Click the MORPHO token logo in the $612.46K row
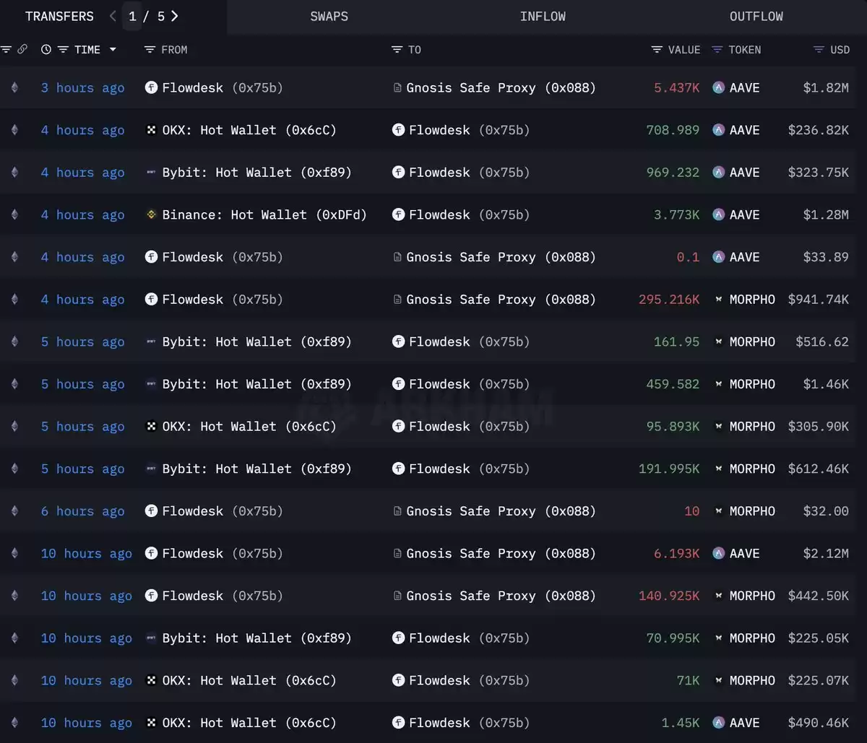This screenshot has width=867, height=743. point(718,469)
